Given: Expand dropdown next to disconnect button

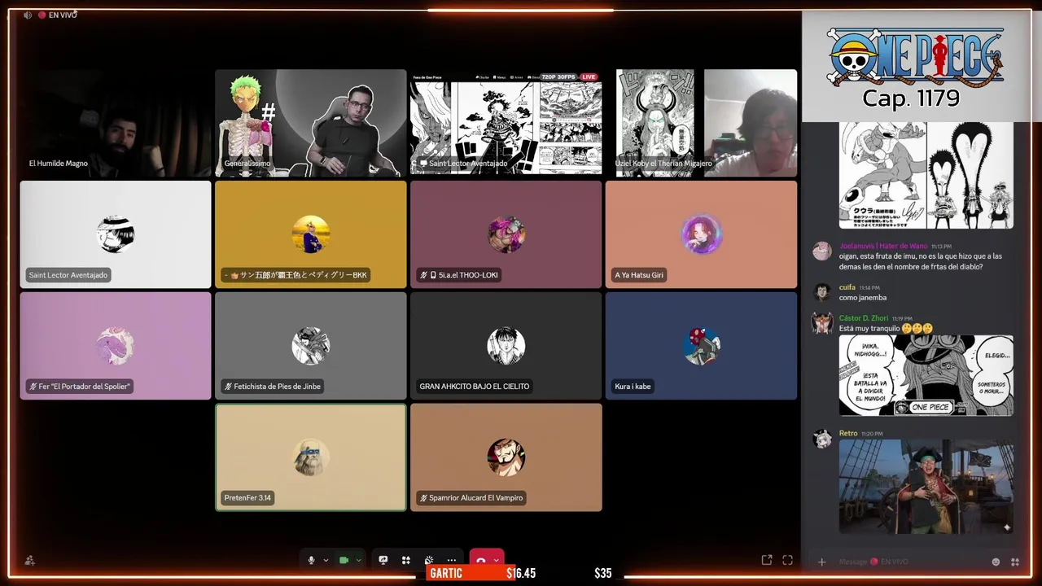Looking at the screenshot, I should coord(496,560).
